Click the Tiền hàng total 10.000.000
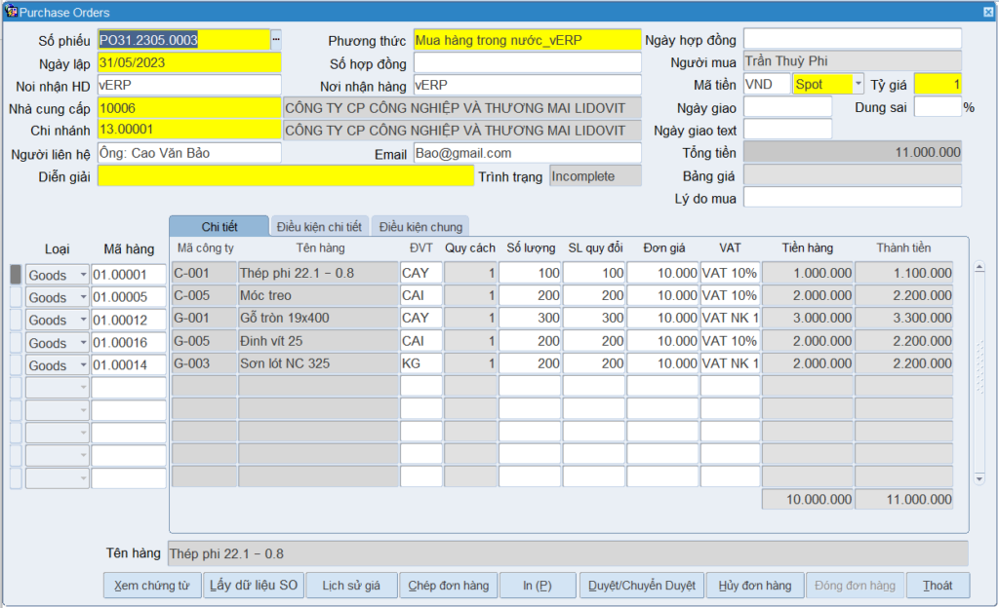This screenshot has height=608, width=999. (x=807, y=499)
